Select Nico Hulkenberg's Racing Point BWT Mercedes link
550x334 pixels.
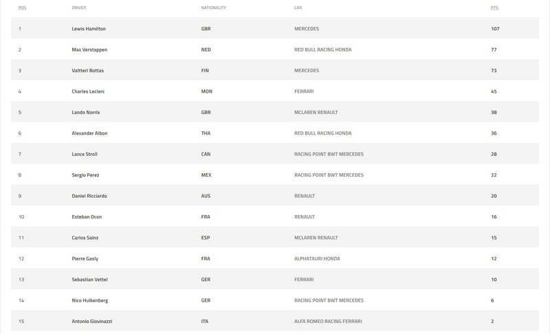(x=329, y=300)
